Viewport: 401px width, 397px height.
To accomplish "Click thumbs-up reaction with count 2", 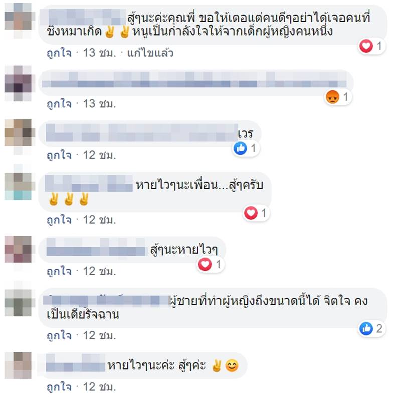I will click(366, 329).
